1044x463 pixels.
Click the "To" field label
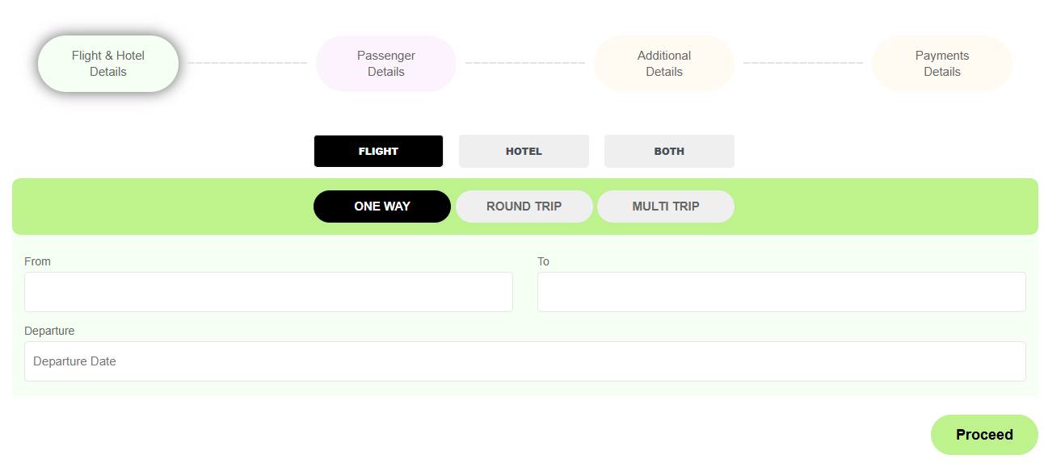tap(544, 261)
